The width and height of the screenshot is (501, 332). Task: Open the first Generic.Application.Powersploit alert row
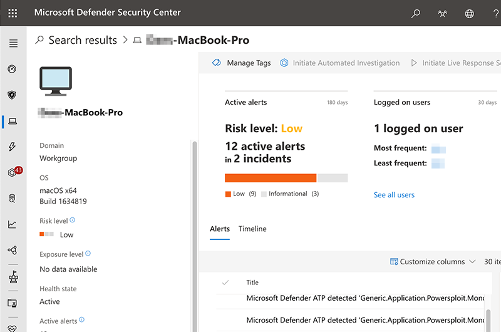(x=350, y=298)
